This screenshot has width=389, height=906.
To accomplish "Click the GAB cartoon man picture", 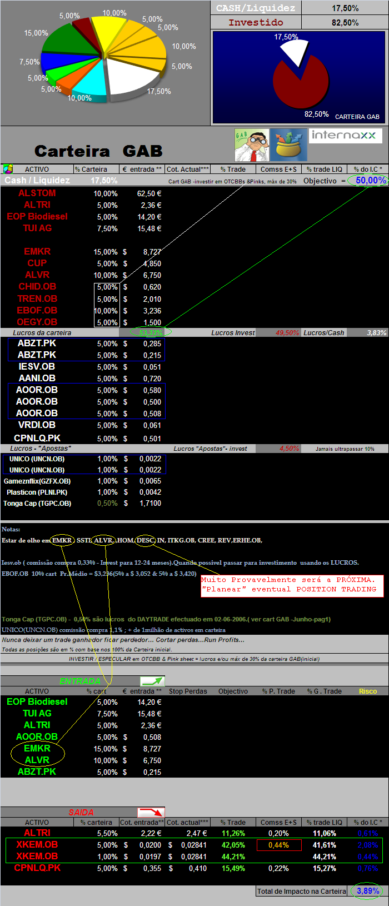I will 252,145.
